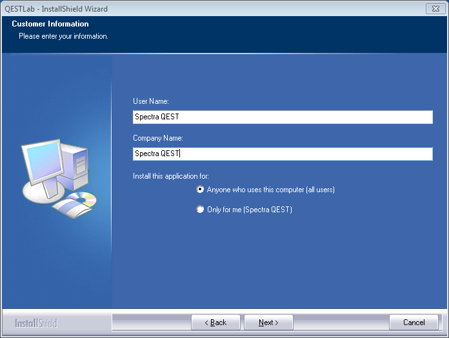
Task: Go back with the Back button
Action: tap(215, 323)
